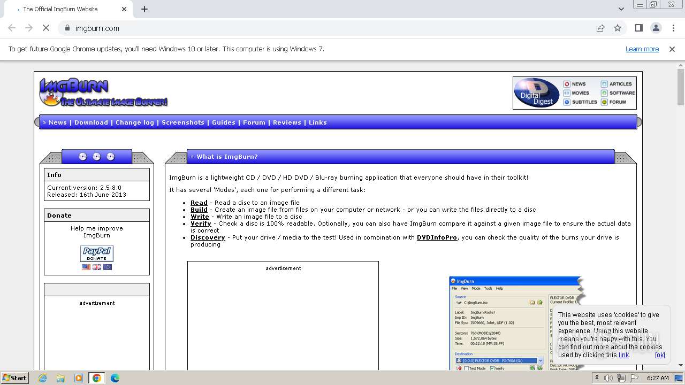Share this page icon
Viewport: 685px width, 385px height.
coord(600,28)
